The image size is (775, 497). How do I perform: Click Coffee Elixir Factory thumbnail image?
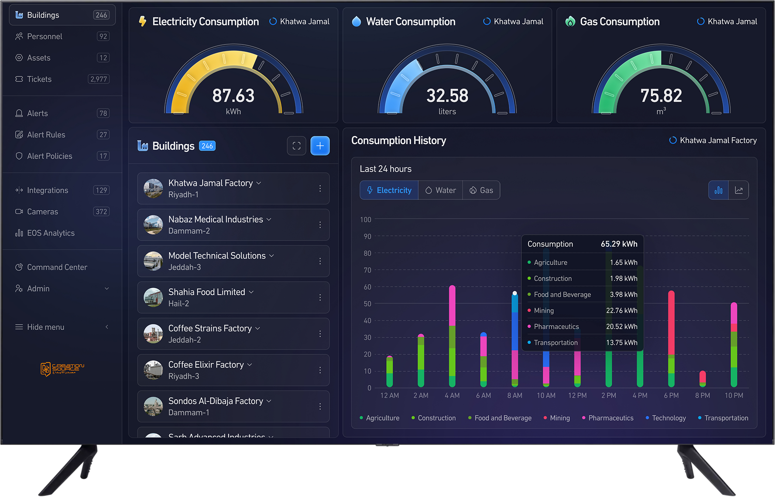(154, 370)
